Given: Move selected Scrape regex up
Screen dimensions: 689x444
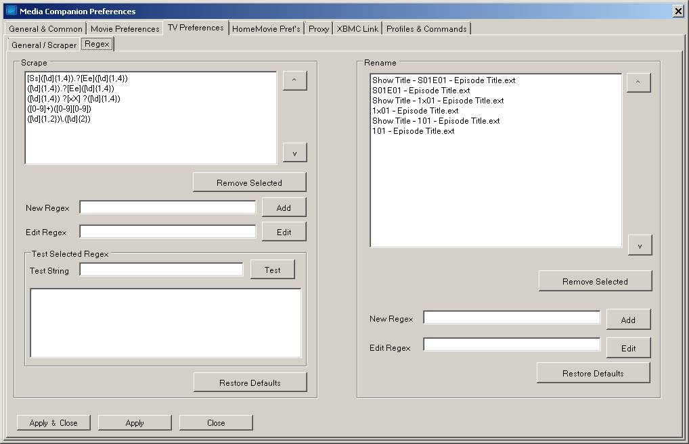Looking at the screenshot, I should click(x=294, y=80).
